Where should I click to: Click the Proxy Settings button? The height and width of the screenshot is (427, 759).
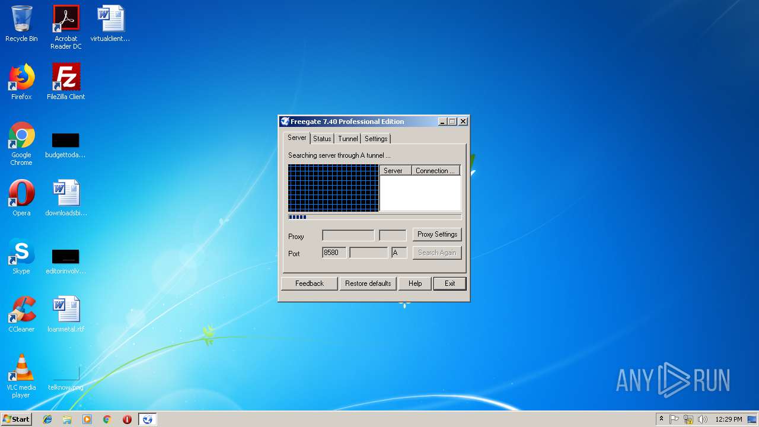(437, 234)
